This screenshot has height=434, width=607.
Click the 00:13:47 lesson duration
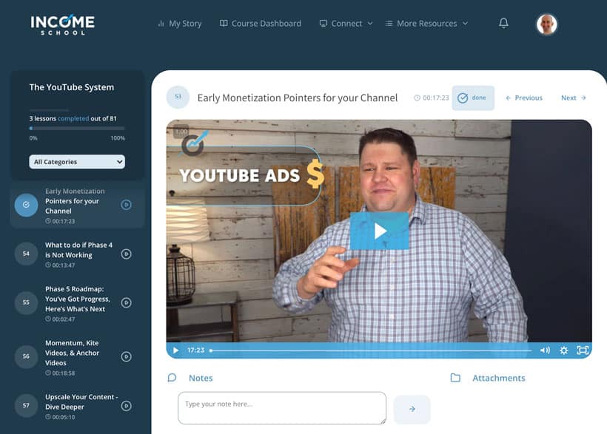point(60,265)
